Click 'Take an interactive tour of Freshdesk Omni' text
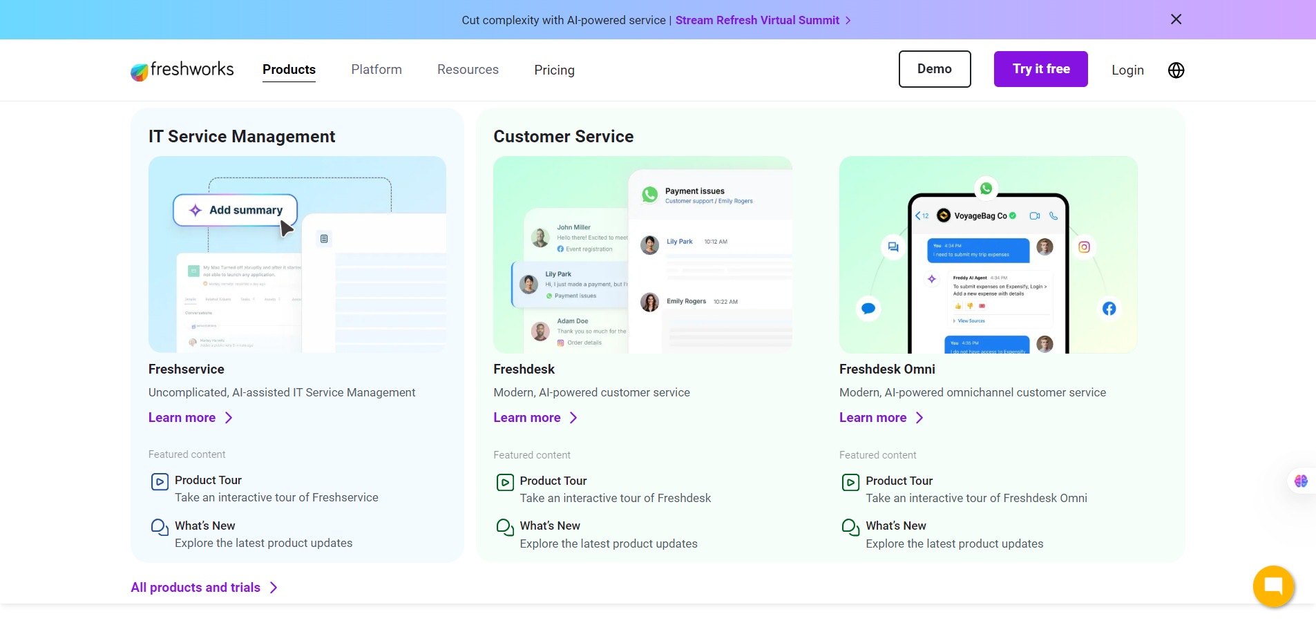Screen dimensions: 1316x625 pyautogui.click(x=976, y=498)
